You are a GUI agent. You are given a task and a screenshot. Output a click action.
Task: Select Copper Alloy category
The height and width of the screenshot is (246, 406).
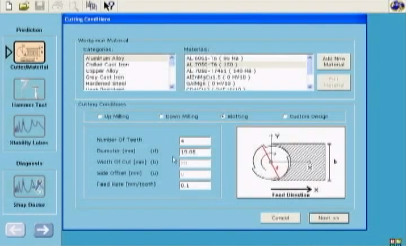tap(127, 71)
